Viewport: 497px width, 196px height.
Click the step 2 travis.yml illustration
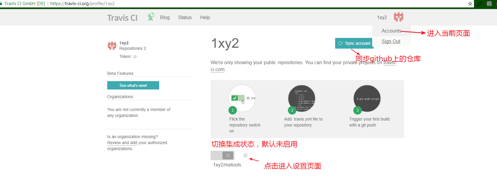(301, 98)
